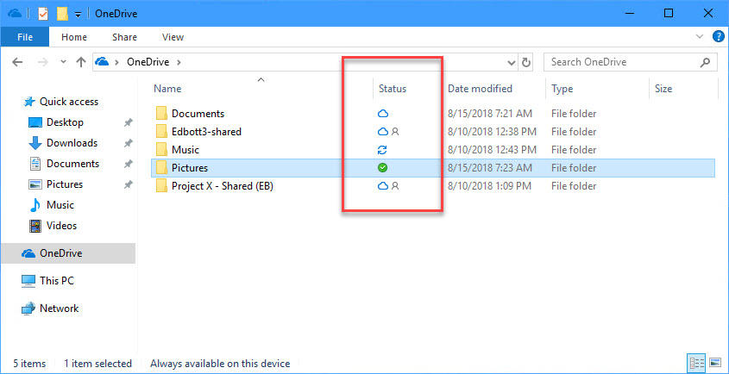The width and height of the screenshot is (729, 374).
Task: Open the Customize Quick Access Toolbar arrow
Action: pos(78,14)
